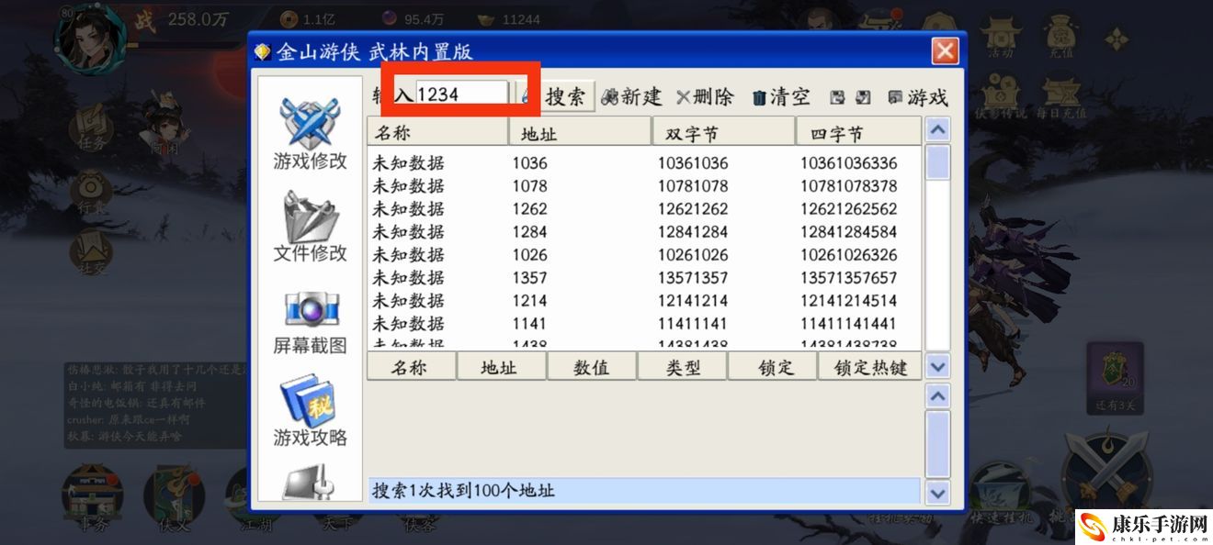Select the result row with address 1141
The height and width of the screenshot is (545, 1213).
coord(644,324)
